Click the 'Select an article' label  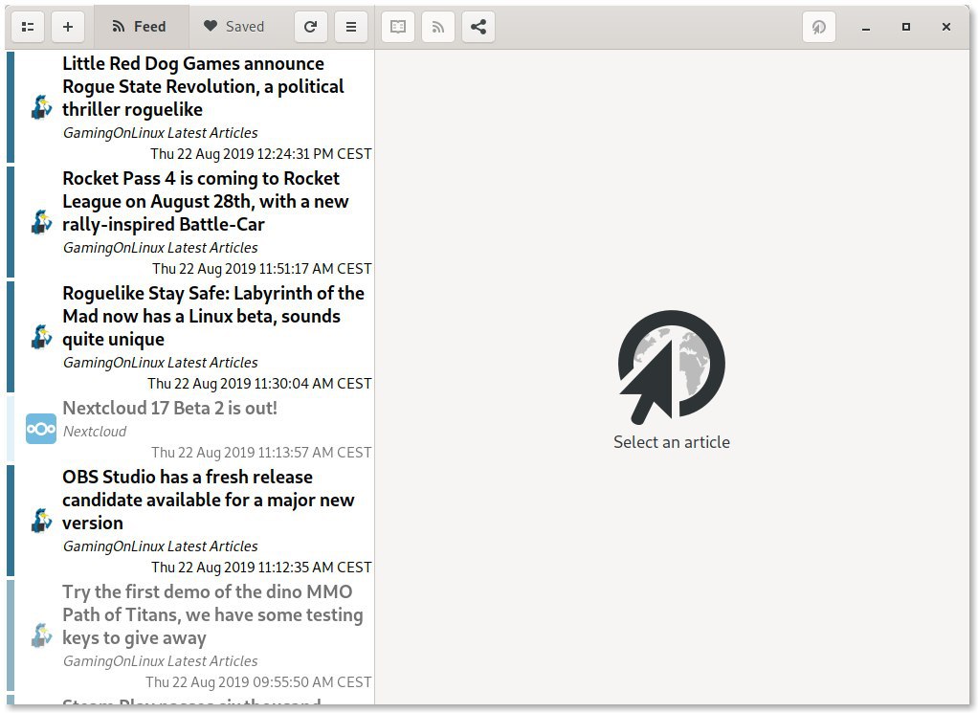672,442
